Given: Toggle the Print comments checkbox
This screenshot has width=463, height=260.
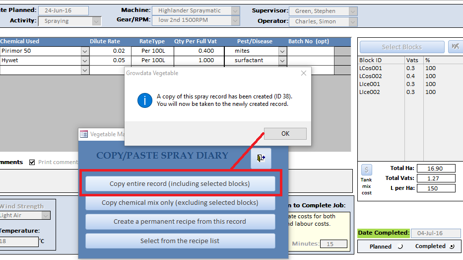Looking at the screenshot, I should tap(32, 162).
